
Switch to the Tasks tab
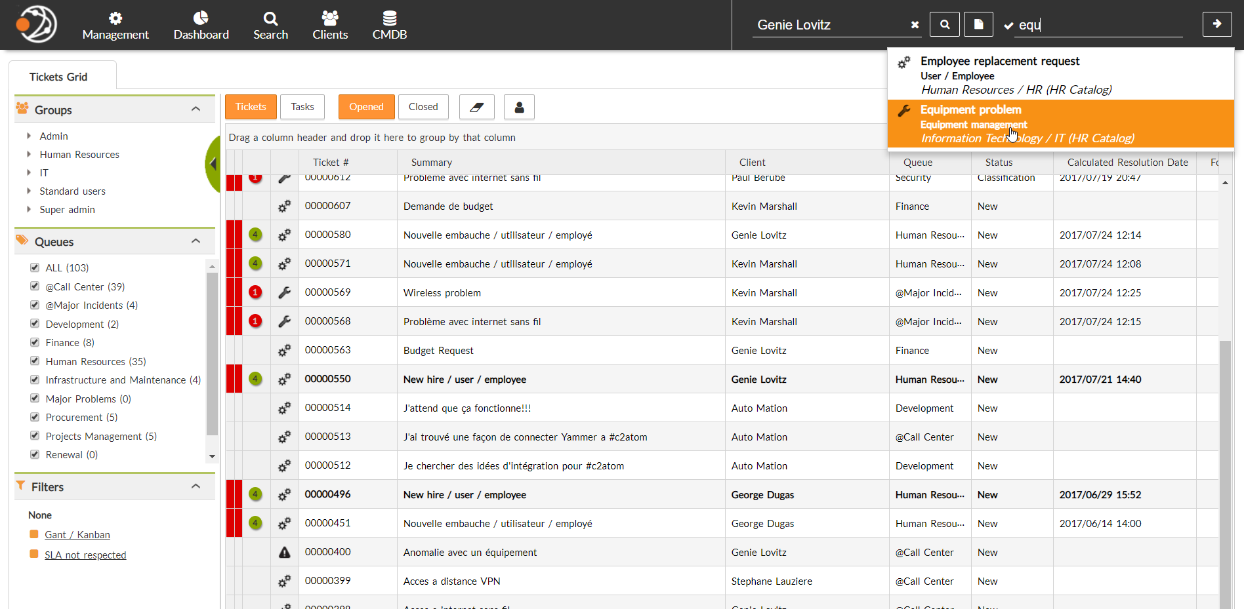[302, 107]
